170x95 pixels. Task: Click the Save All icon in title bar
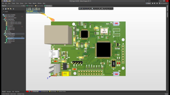click(x=6, y=1)
